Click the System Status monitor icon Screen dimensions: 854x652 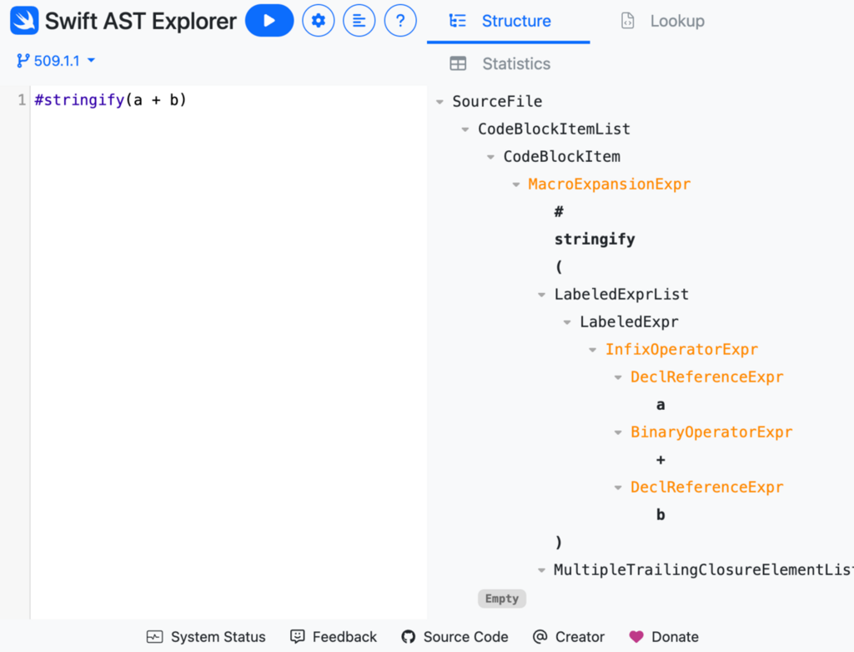[x=154, y=637]
